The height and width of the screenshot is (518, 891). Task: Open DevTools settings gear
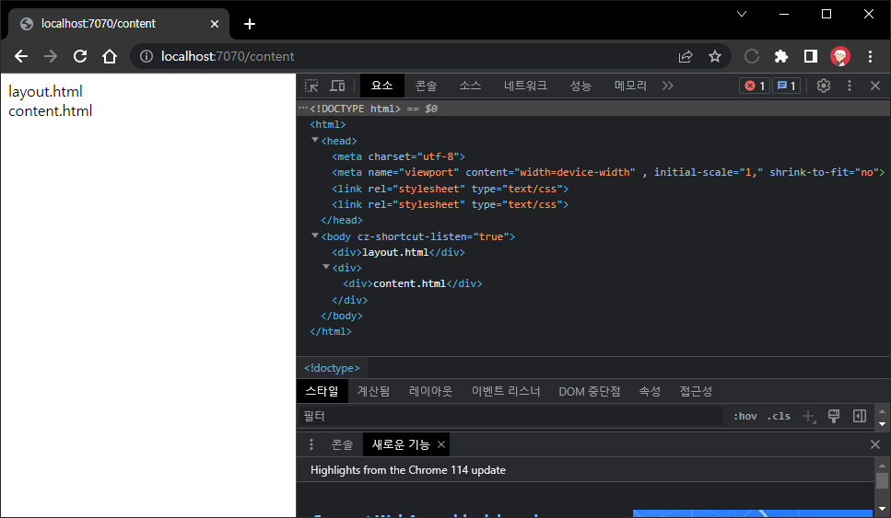(x=824, y=86)
